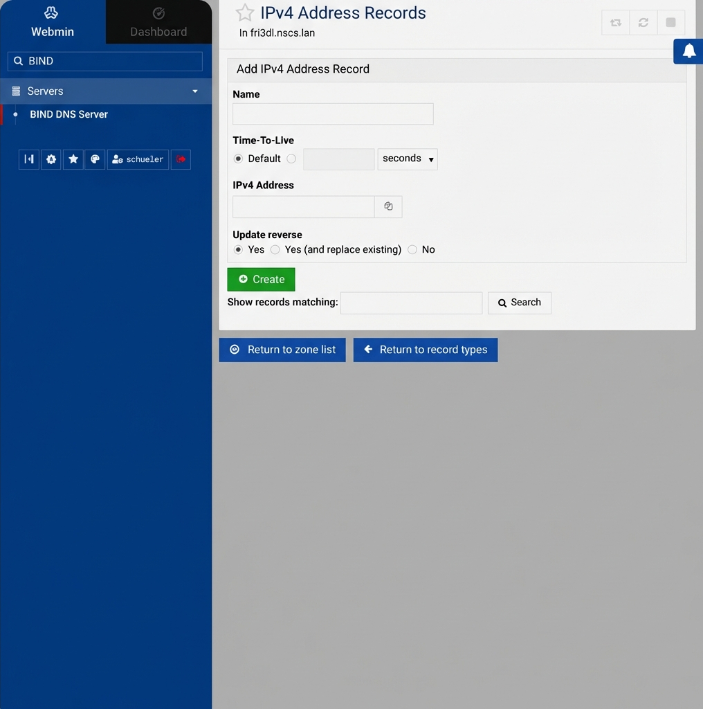Click in the Name input field

pyautogui.click(x=332, y=114)
